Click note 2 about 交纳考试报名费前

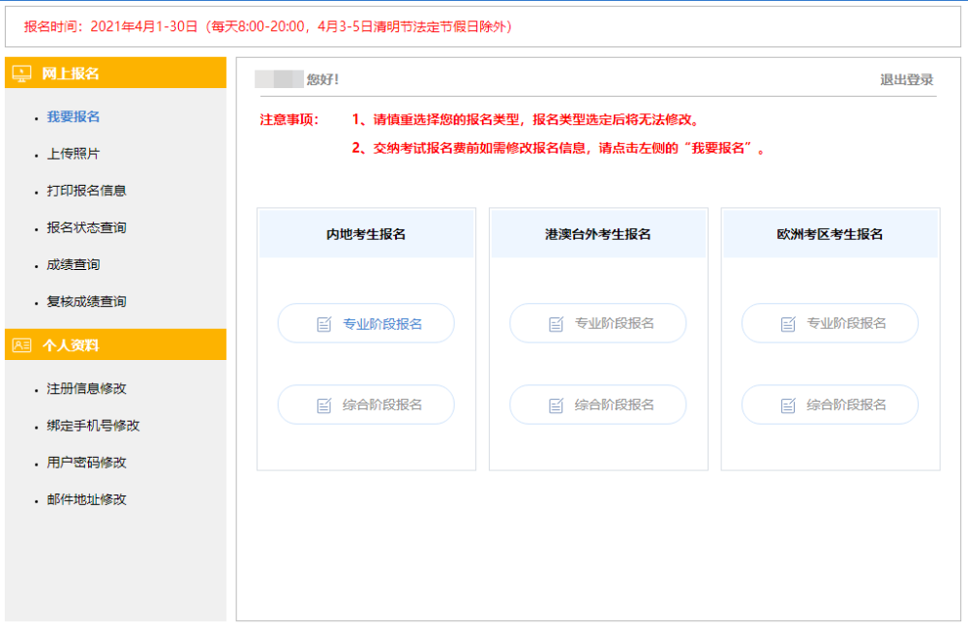(x=559, y=148)
